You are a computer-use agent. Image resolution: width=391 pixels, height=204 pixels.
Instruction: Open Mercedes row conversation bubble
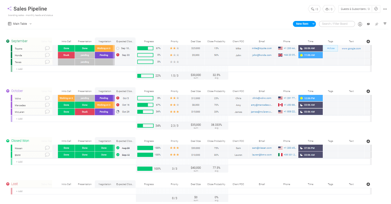point(48,105)
